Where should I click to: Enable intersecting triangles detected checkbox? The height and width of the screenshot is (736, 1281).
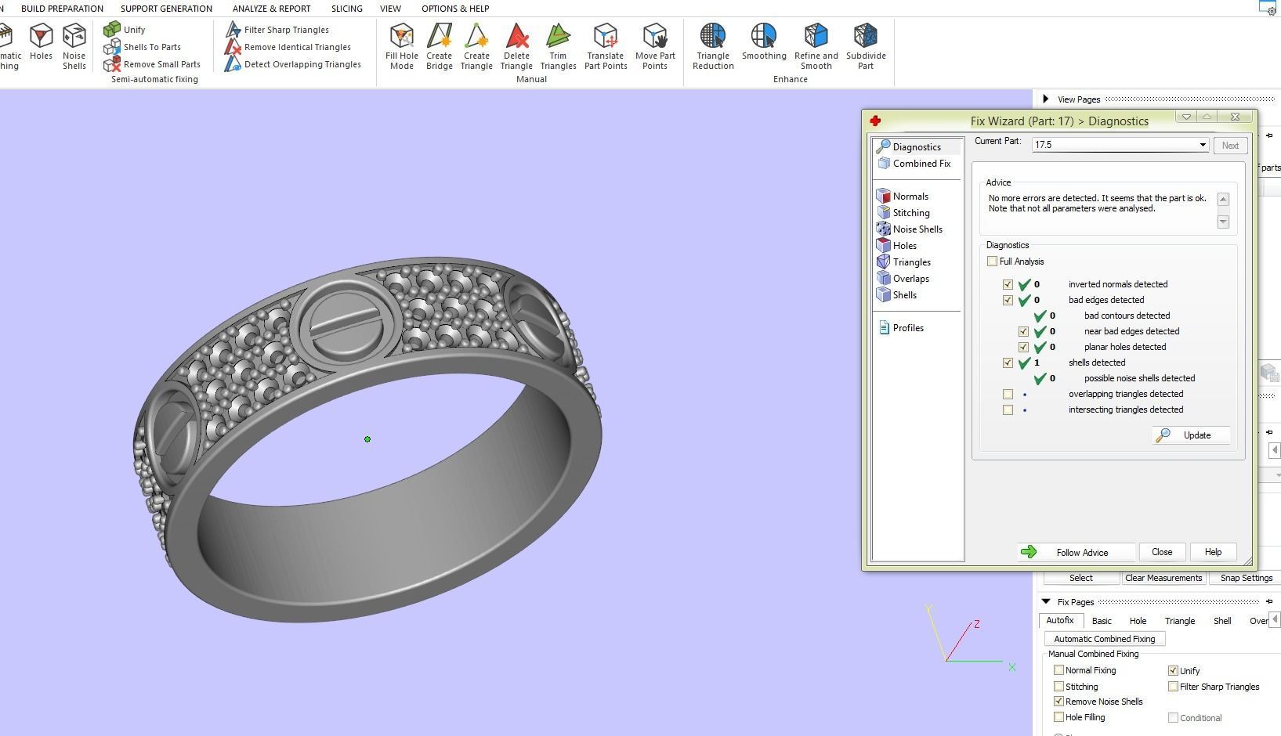click(1008, 409)
